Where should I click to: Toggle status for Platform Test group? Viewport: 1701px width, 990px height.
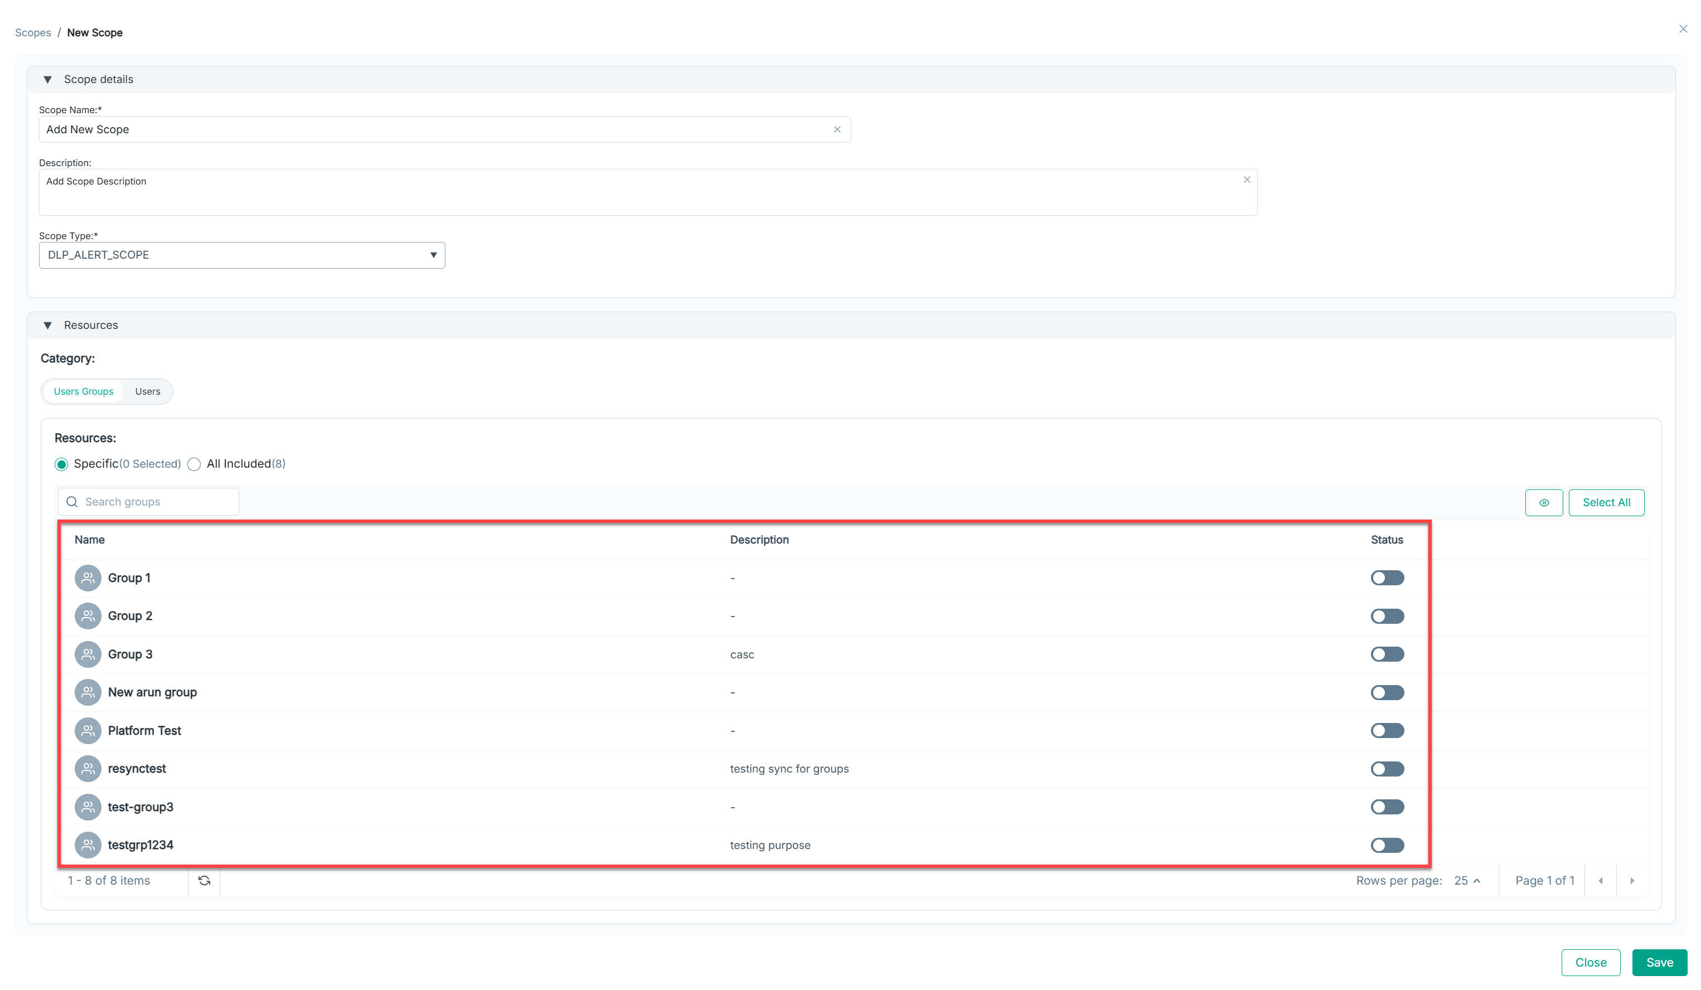[1387, 730]
